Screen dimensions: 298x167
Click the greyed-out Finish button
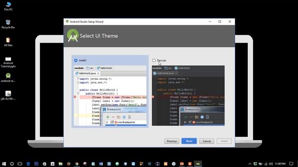pos(224,141)
